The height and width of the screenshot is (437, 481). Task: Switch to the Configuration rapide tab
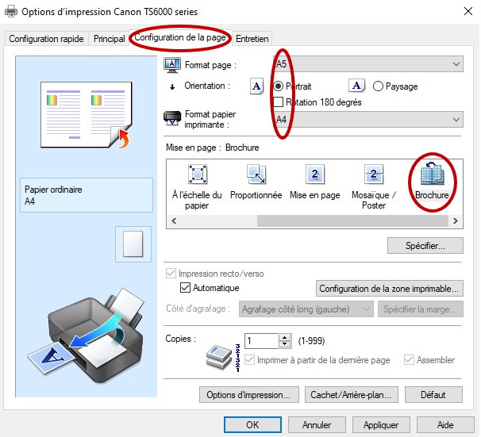(x=46, y=39)
